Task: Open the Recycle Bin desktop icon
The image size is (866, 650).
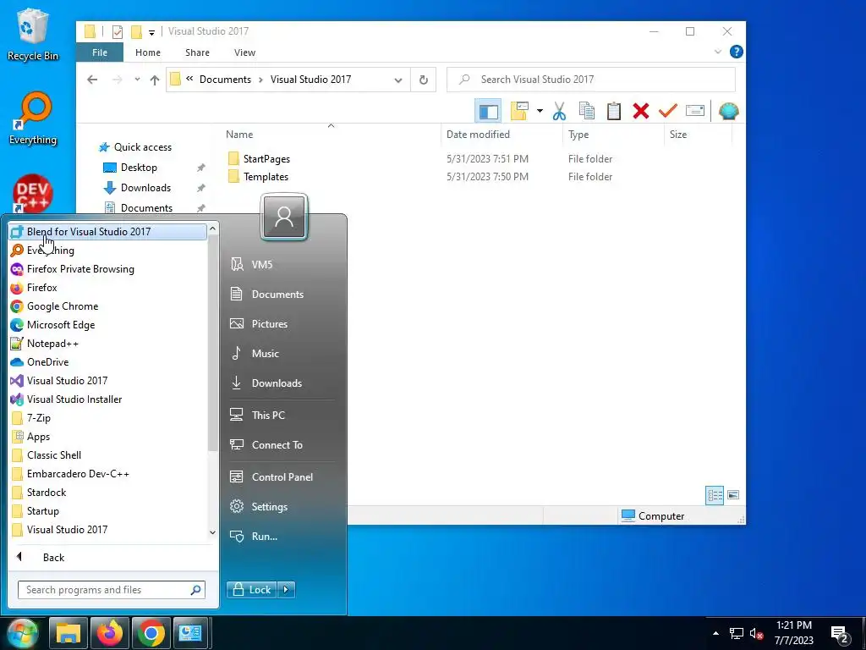Action: click(x=32, y=34)
